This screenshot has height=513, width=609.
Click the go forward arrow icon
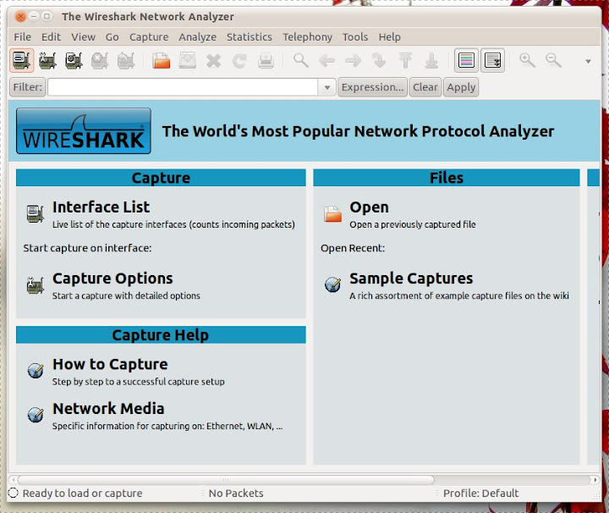click(353, 61)
